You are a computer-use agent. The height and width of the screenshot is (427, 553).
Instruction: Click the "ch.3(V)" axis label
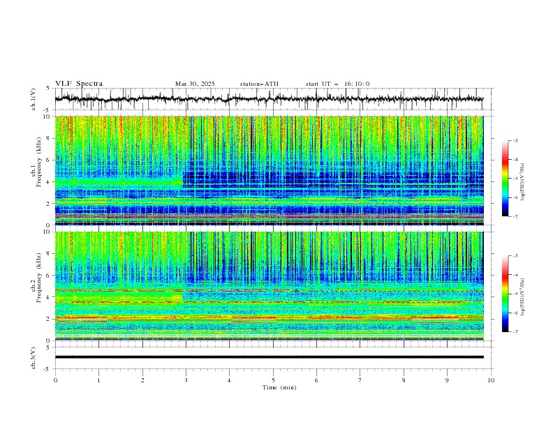click(x=34, y=358)
